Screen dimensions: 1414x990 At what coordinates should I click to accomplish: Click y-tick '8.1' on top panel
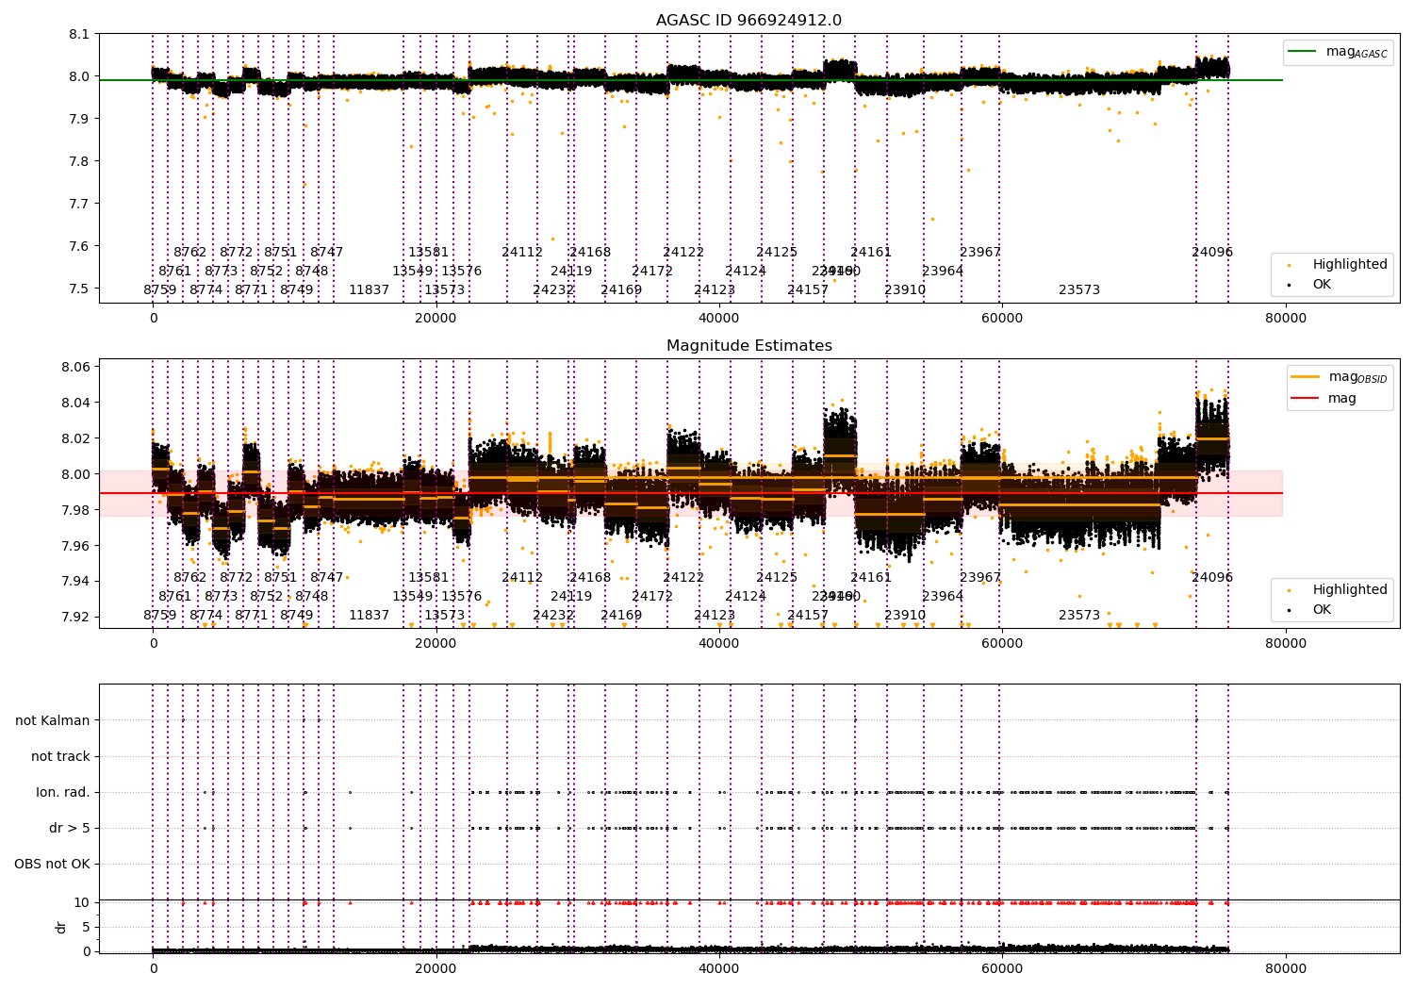click(x=79, y=34)
